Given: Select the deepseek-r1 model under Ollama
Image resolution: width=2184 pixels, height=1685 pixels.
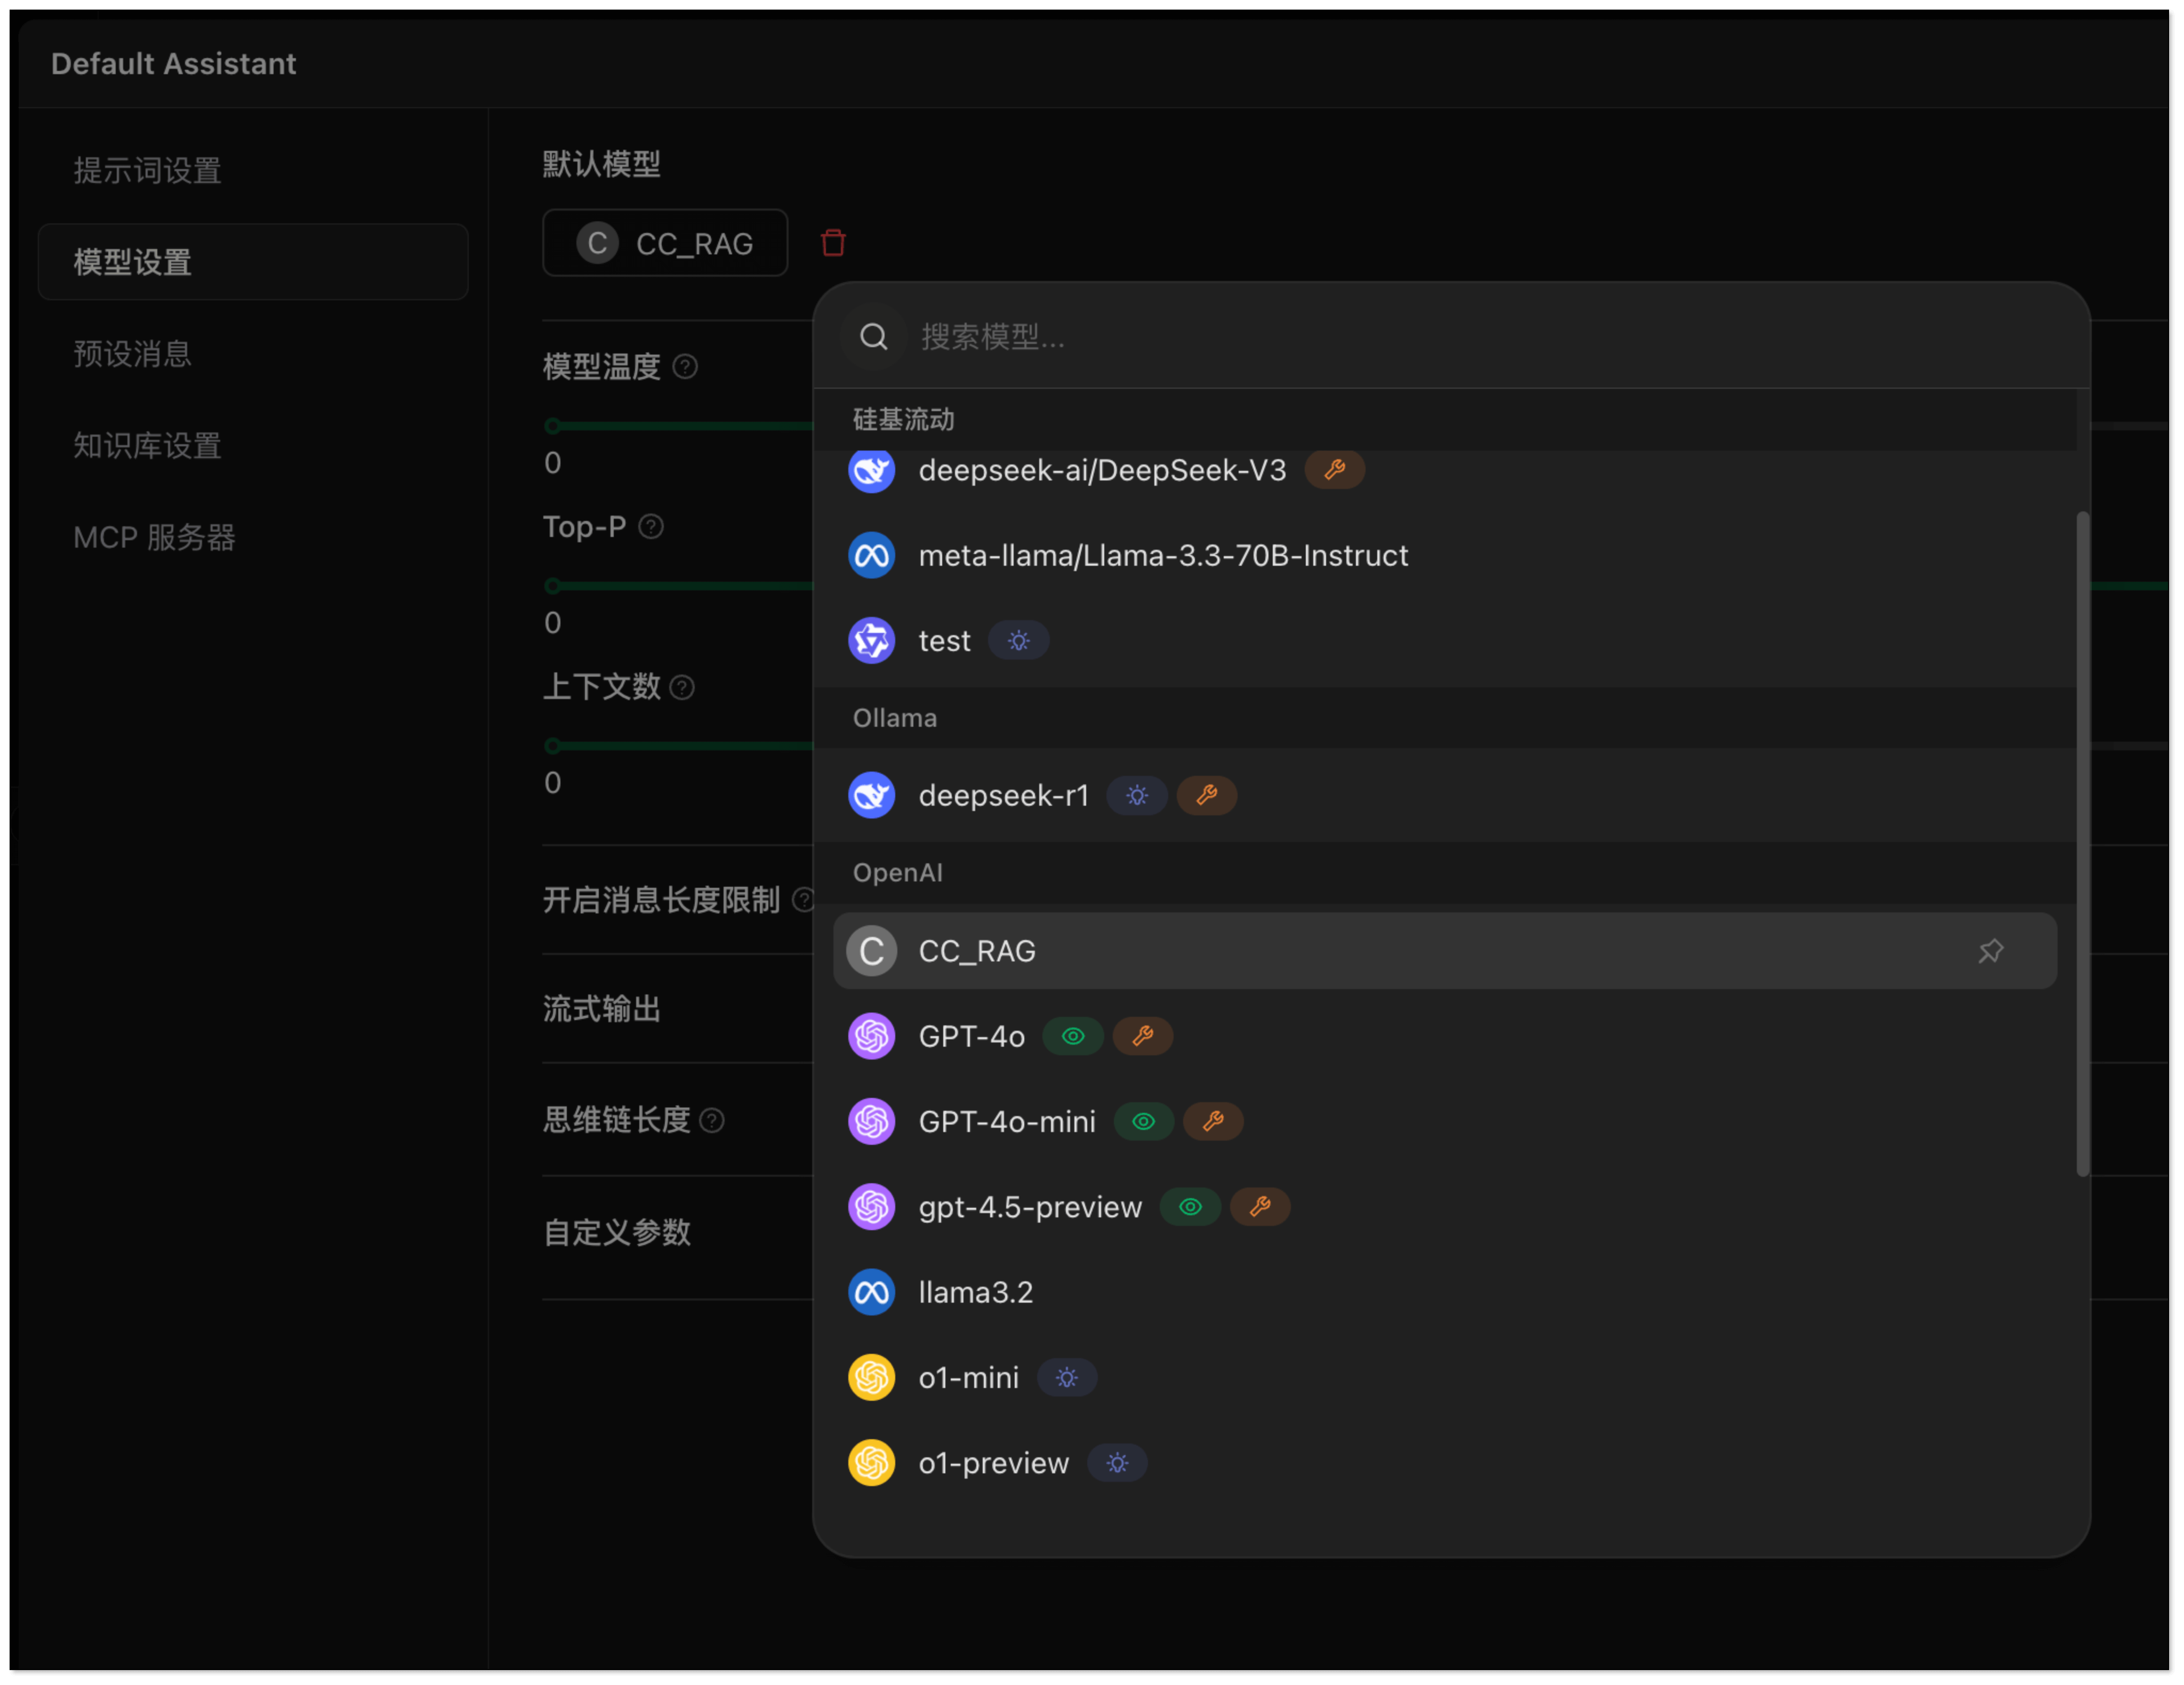Looking at the screenshot, I should [1445, 796].
